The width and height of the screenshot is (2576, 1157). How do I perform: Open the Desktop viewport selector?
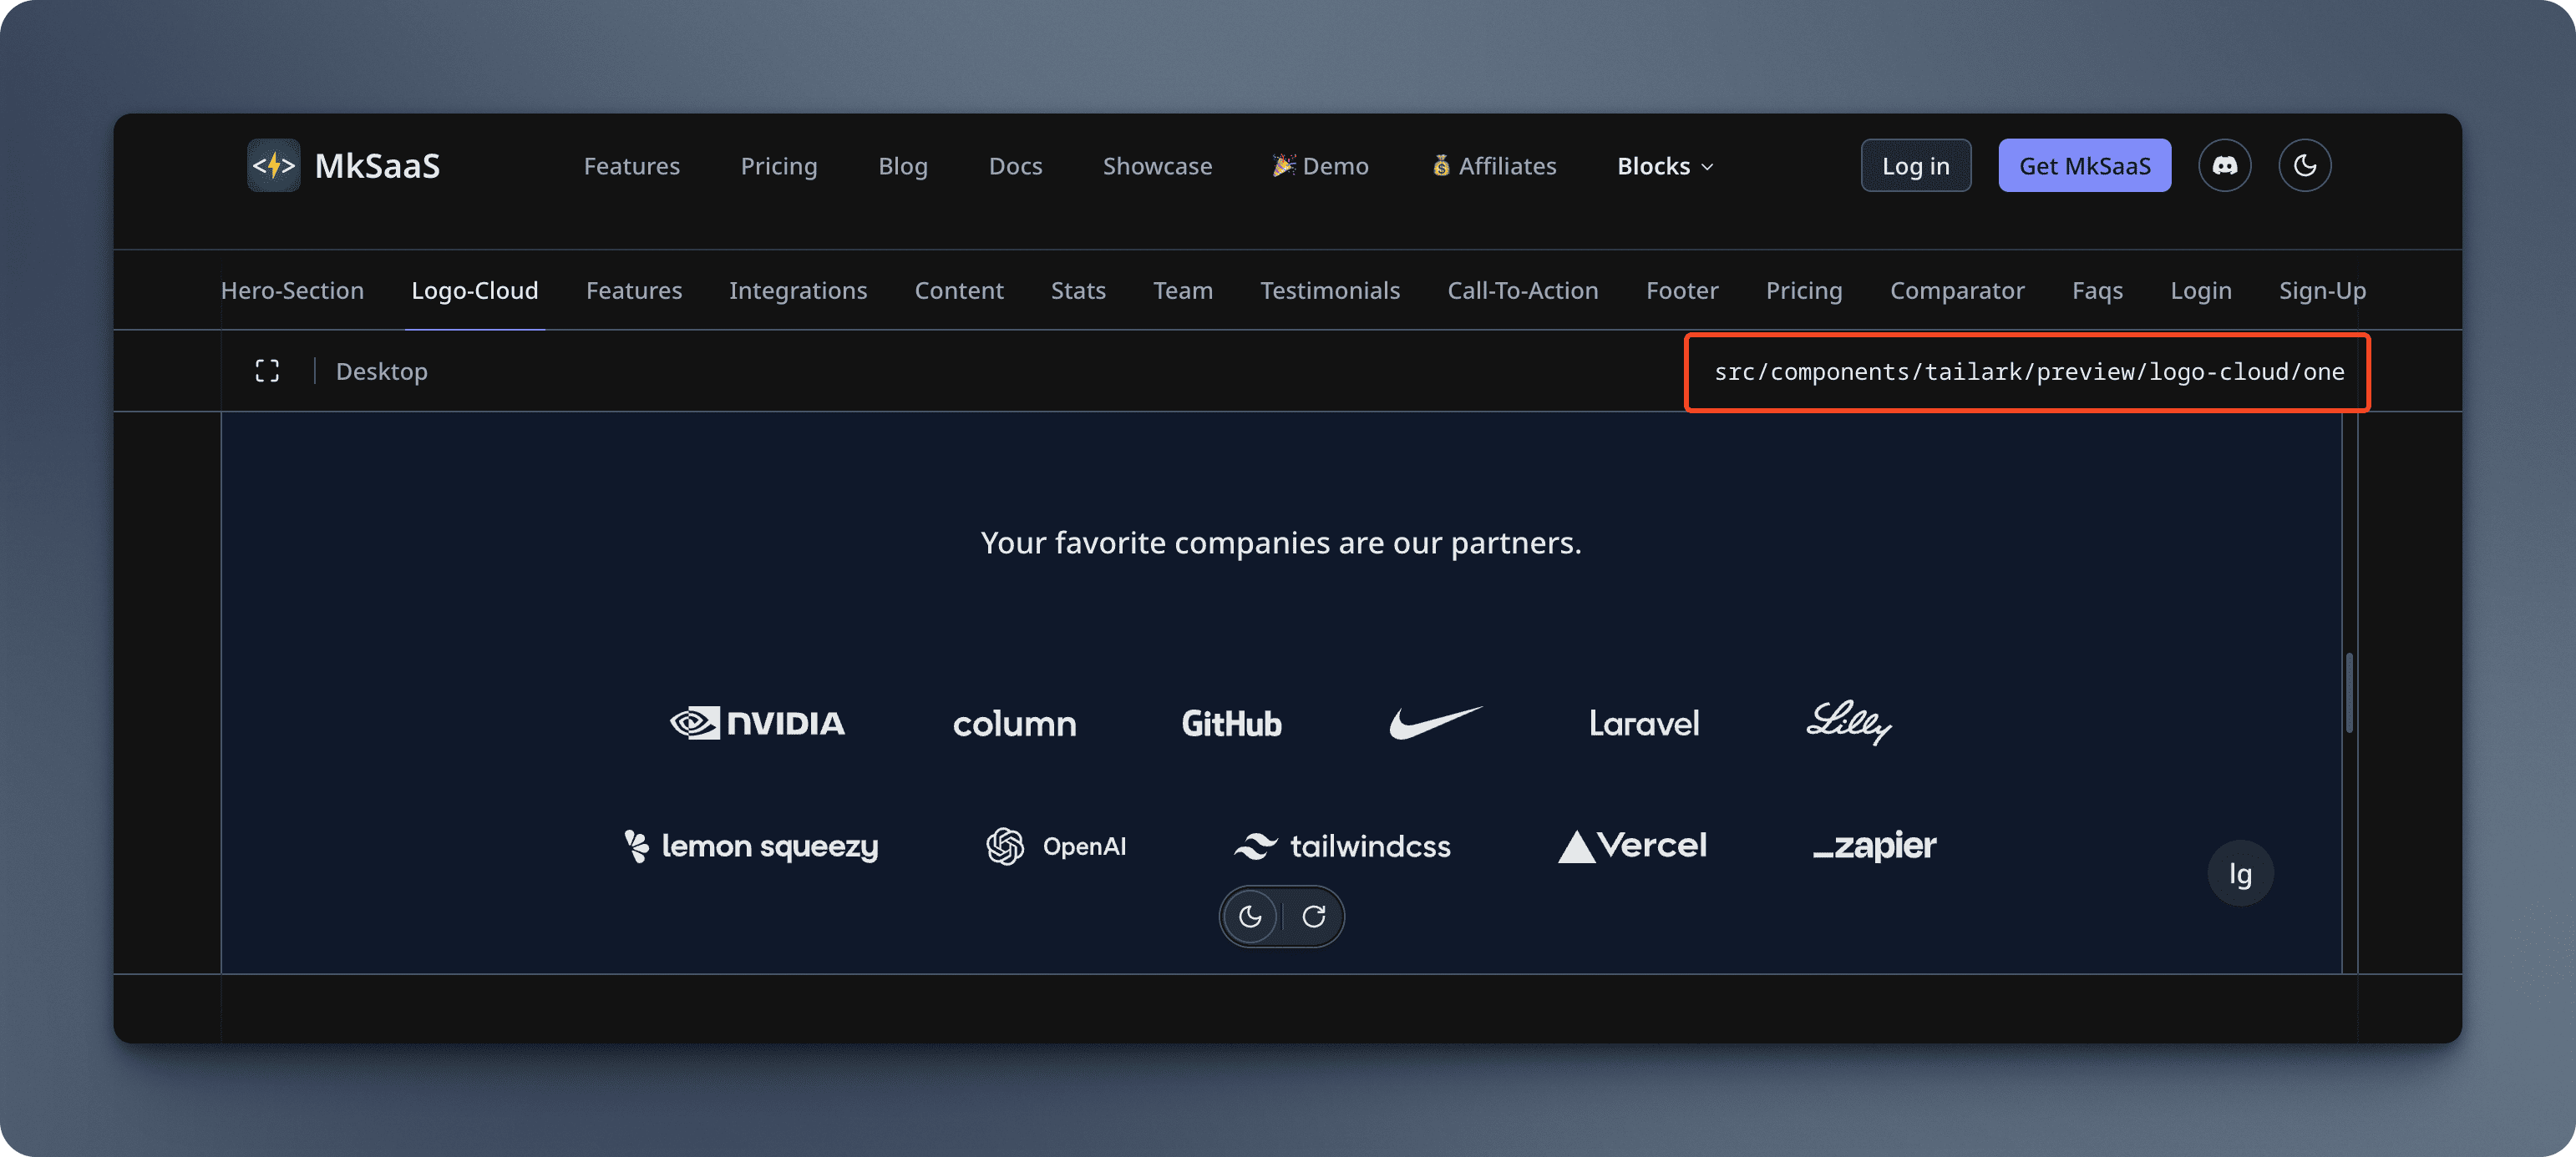pyautogui.click(x=381, y=371)
